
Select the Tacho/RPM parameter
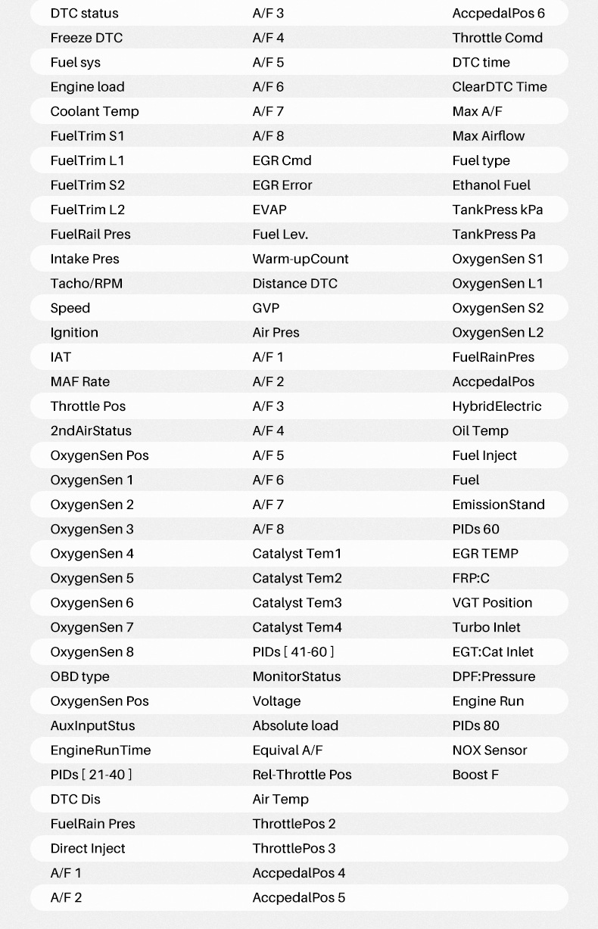coord(86,284)
